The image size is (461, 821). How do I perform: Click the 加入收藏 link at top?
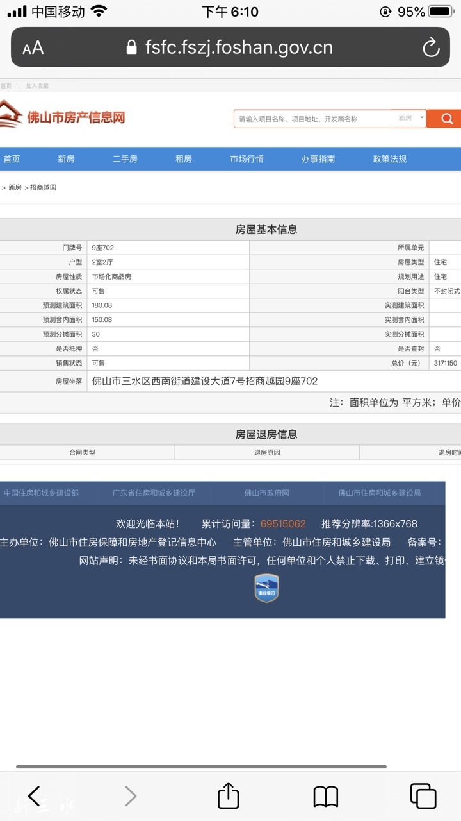point(37,86)
